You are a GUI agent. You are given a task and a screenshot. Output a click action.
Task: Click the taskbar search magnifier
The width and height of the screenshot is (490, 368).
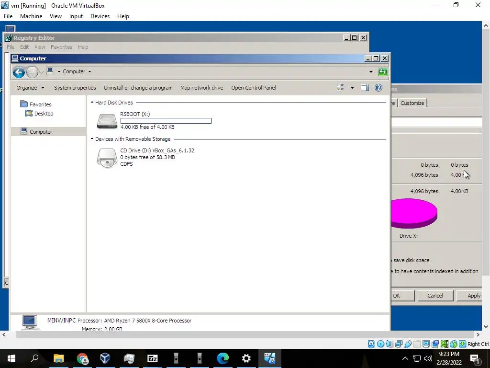point(34,358)
